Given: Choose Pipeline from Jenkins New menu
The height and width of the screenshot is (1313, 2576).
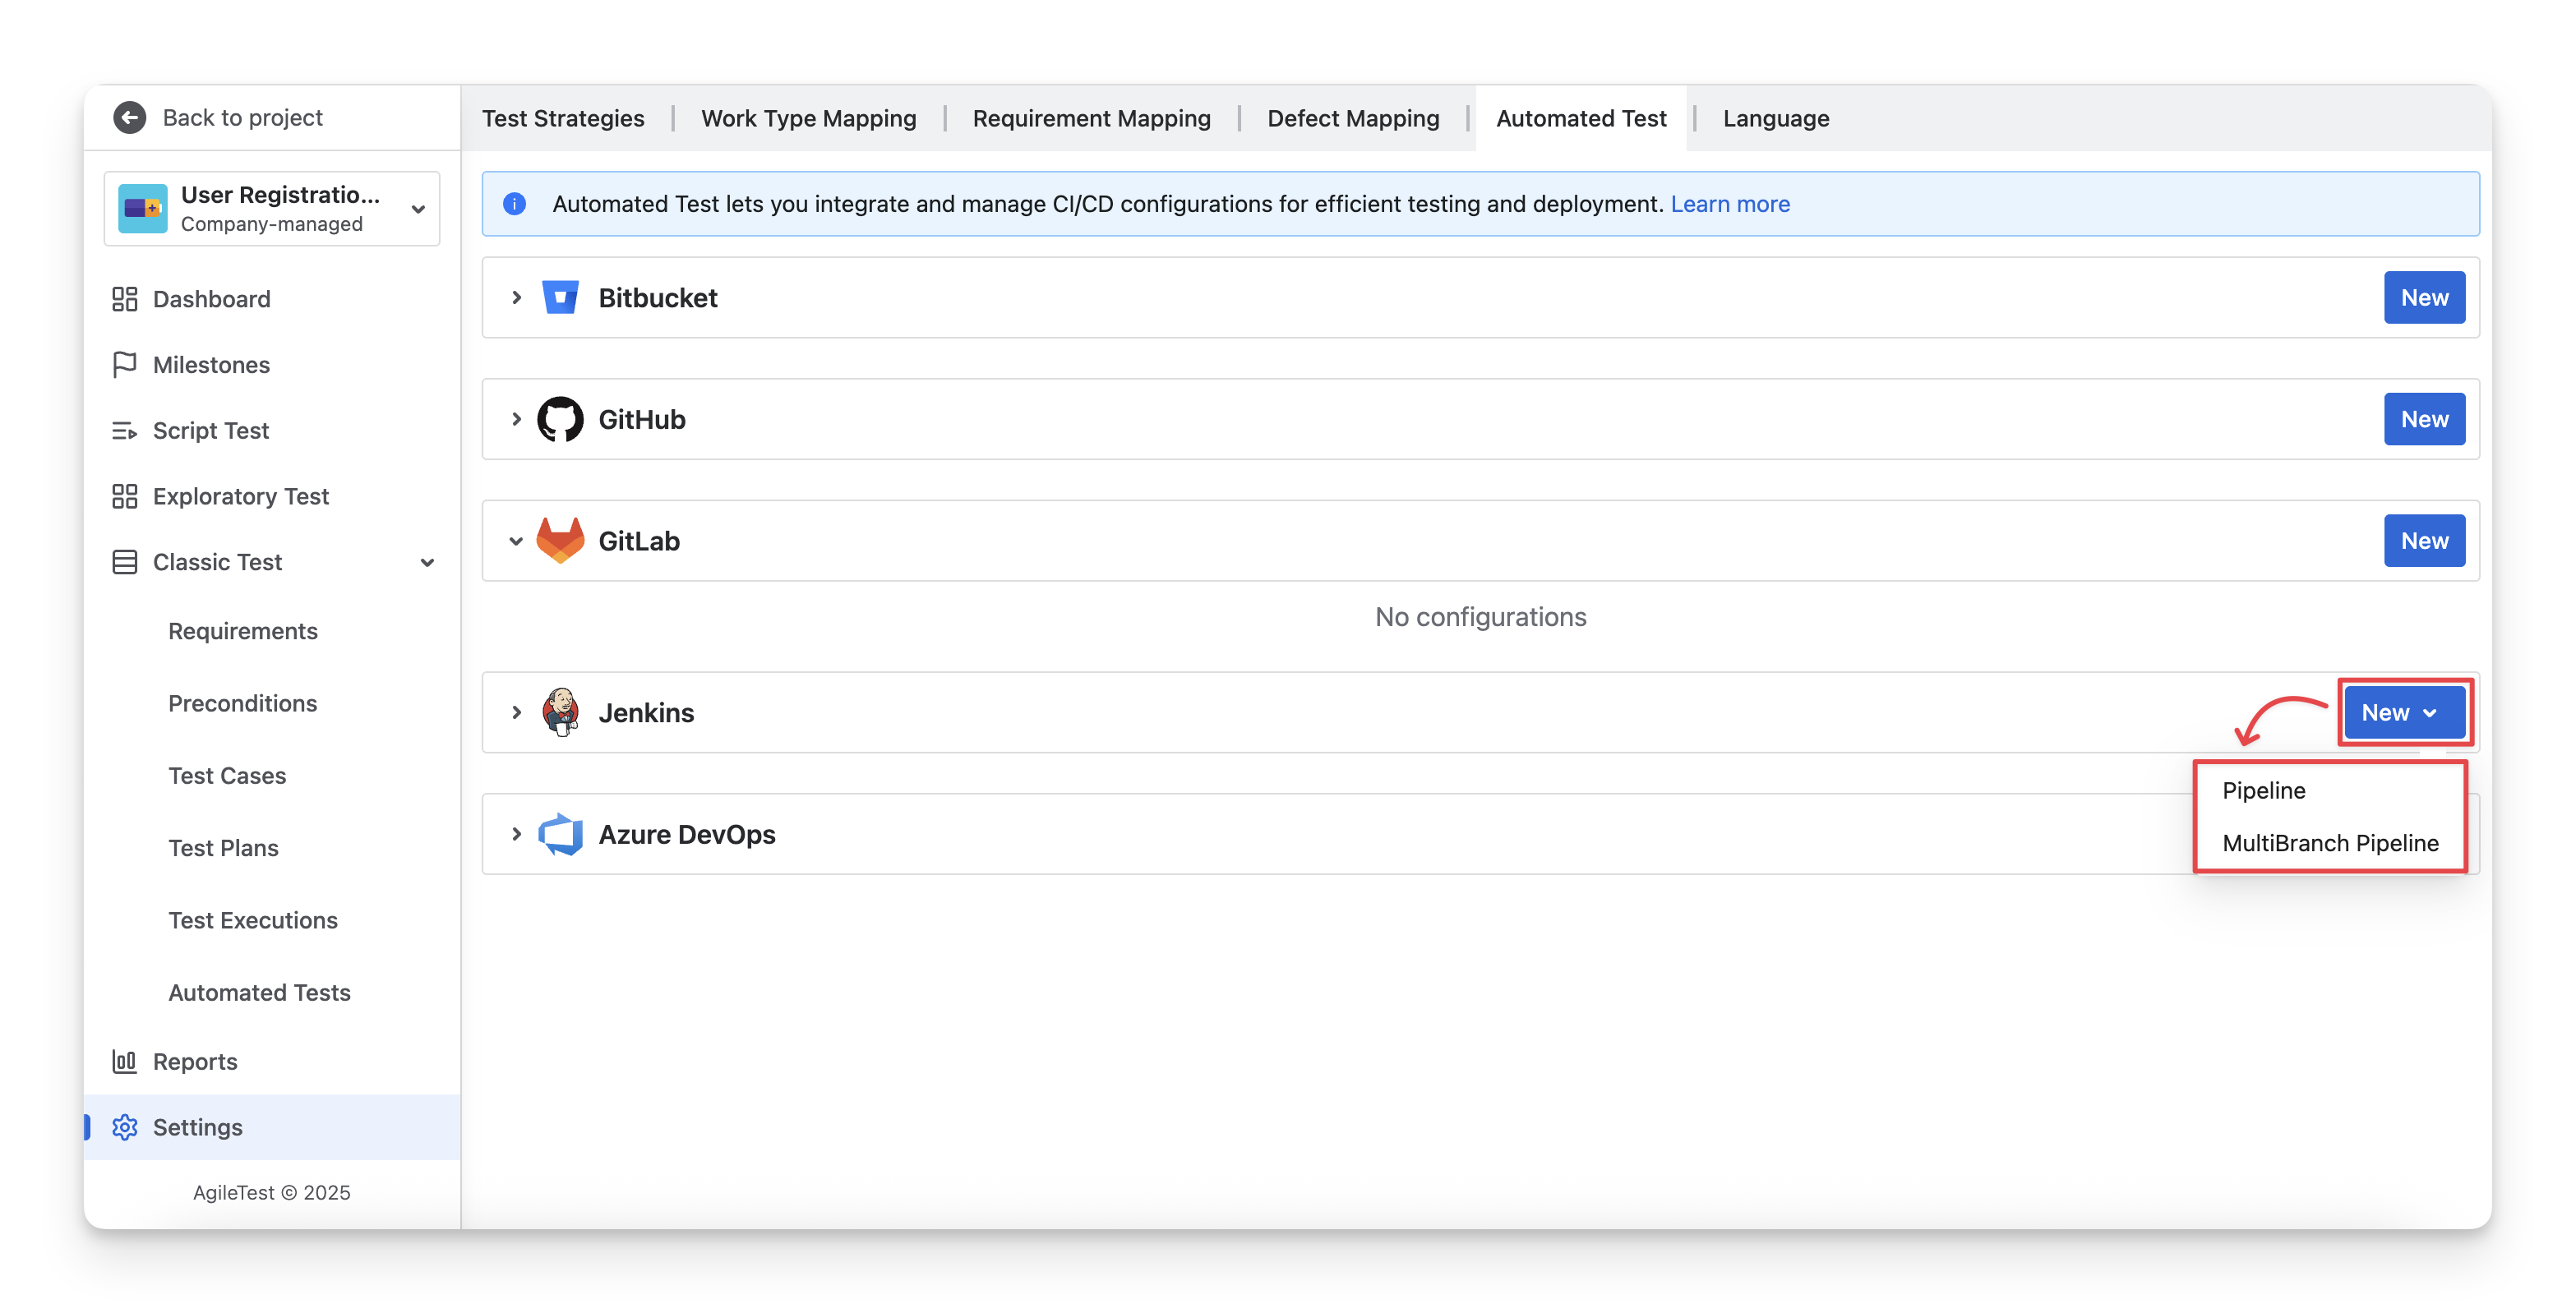Looking at the screenshot, I should coord(2264,791).
